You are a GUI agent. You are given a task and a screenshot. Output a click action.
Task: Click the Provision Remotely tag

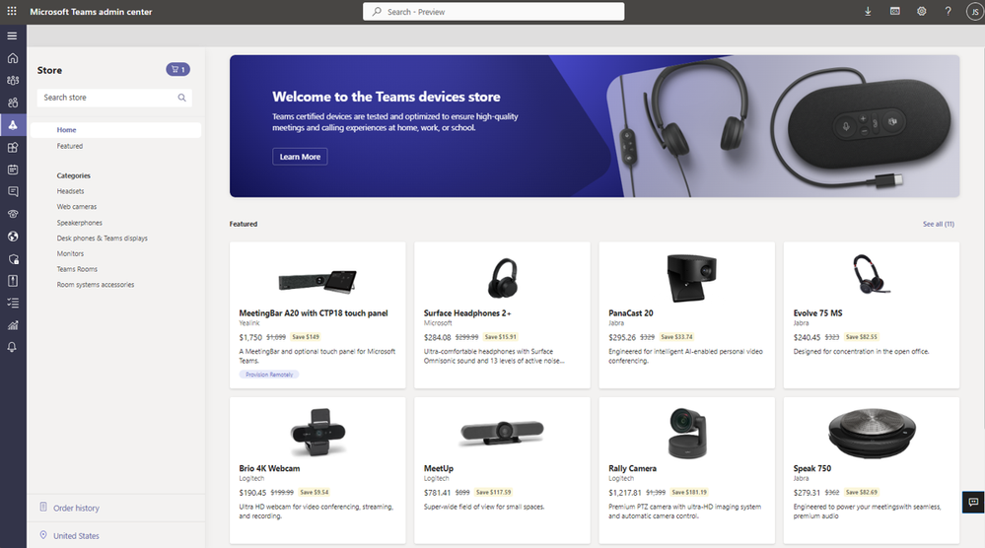(269, 375)
